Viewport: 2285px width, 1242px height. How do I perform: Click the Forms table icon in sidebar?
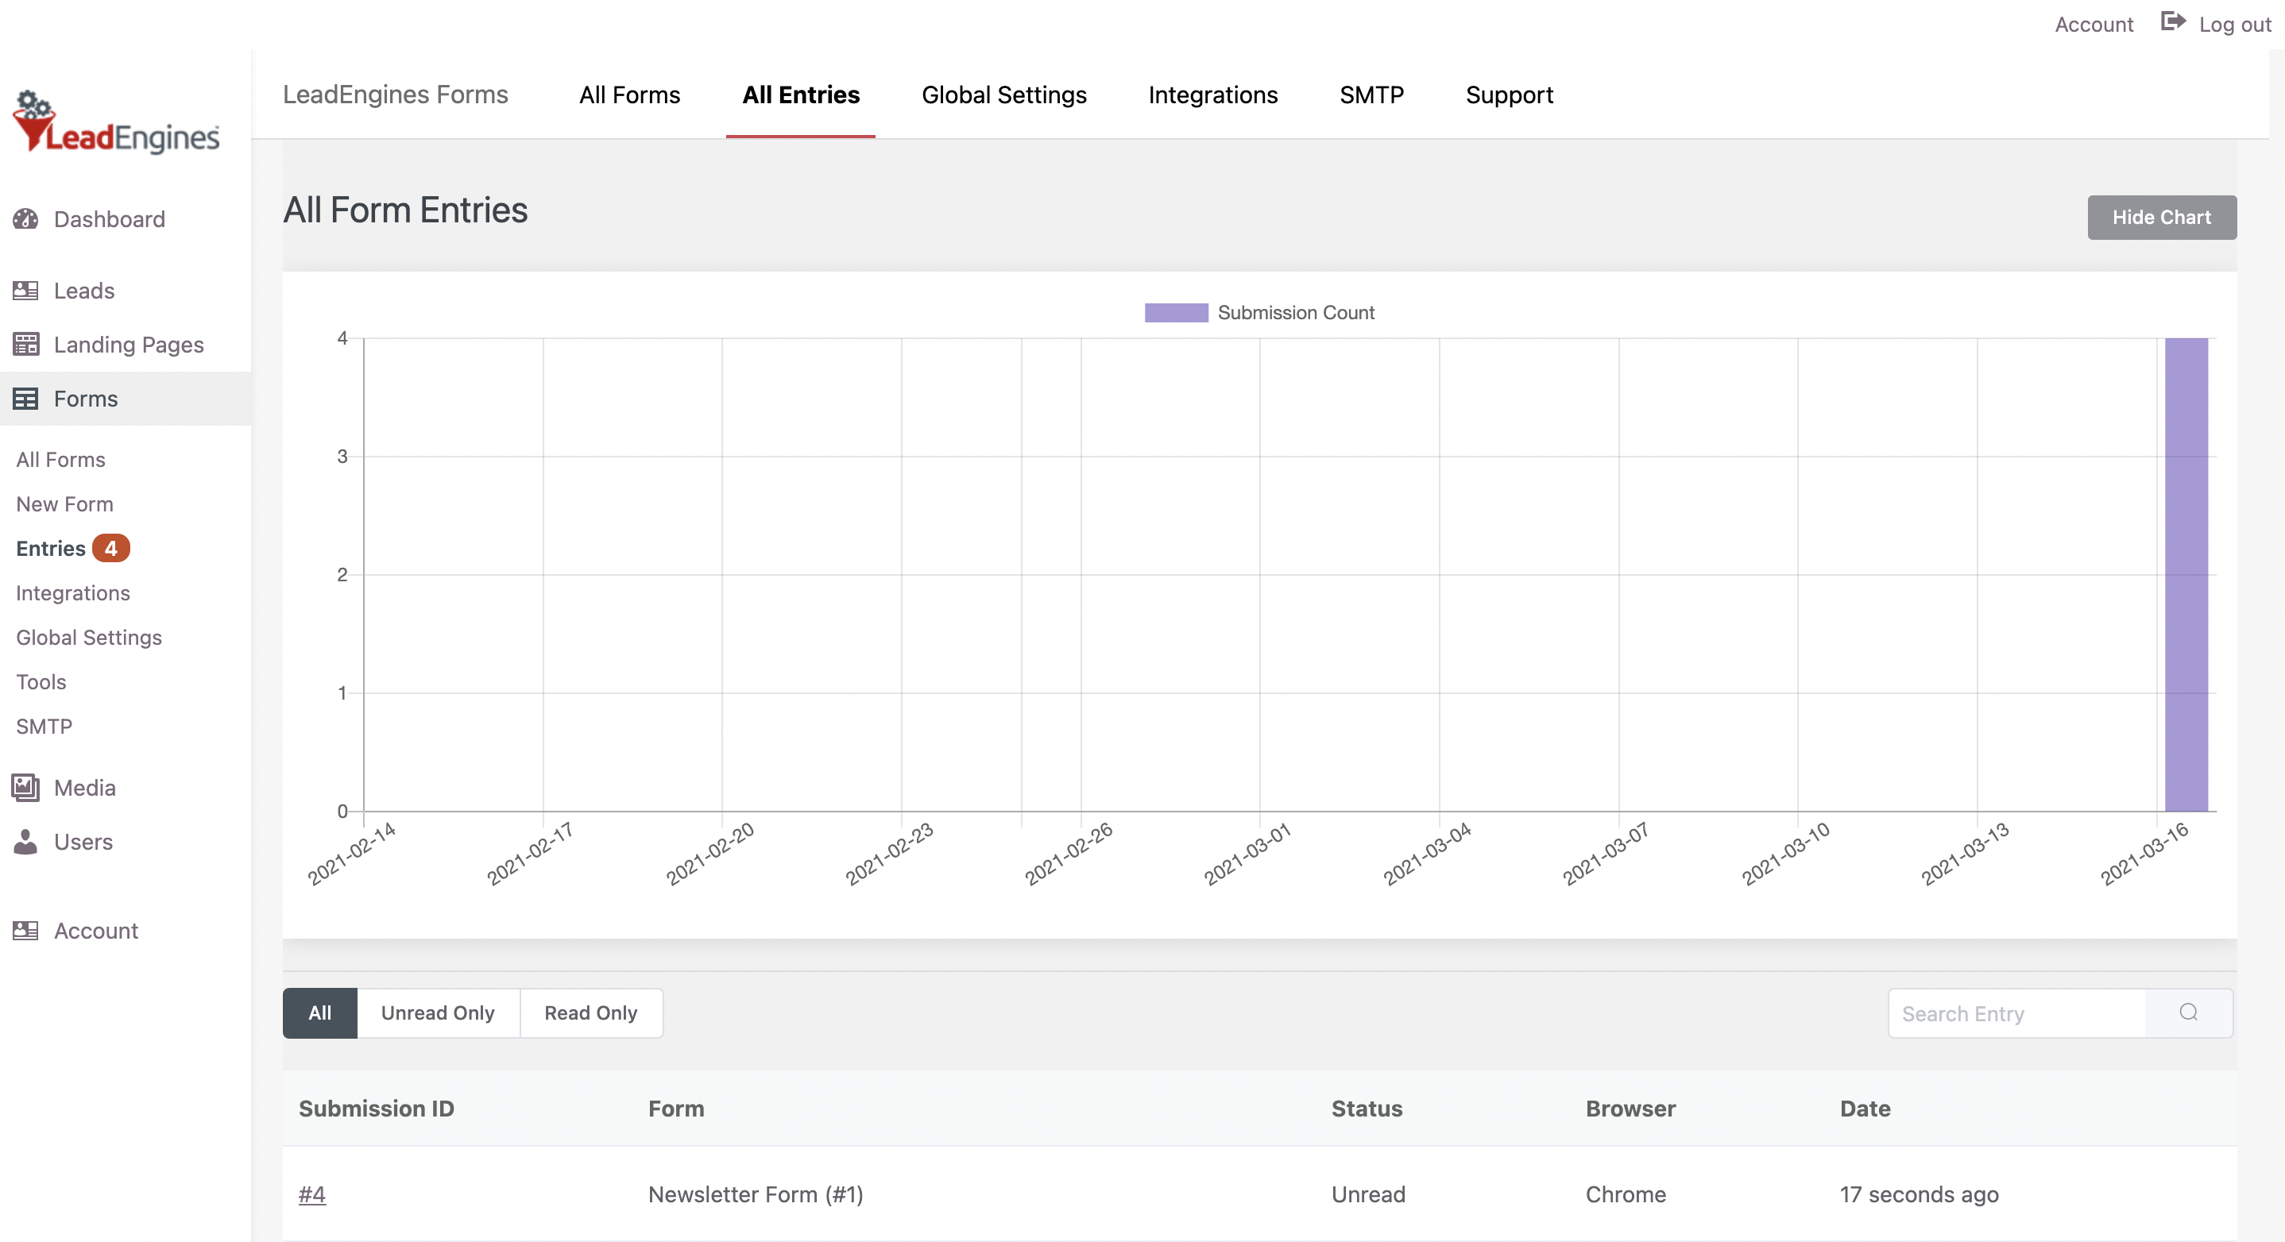pyautogui.click(x=25, y=398)
